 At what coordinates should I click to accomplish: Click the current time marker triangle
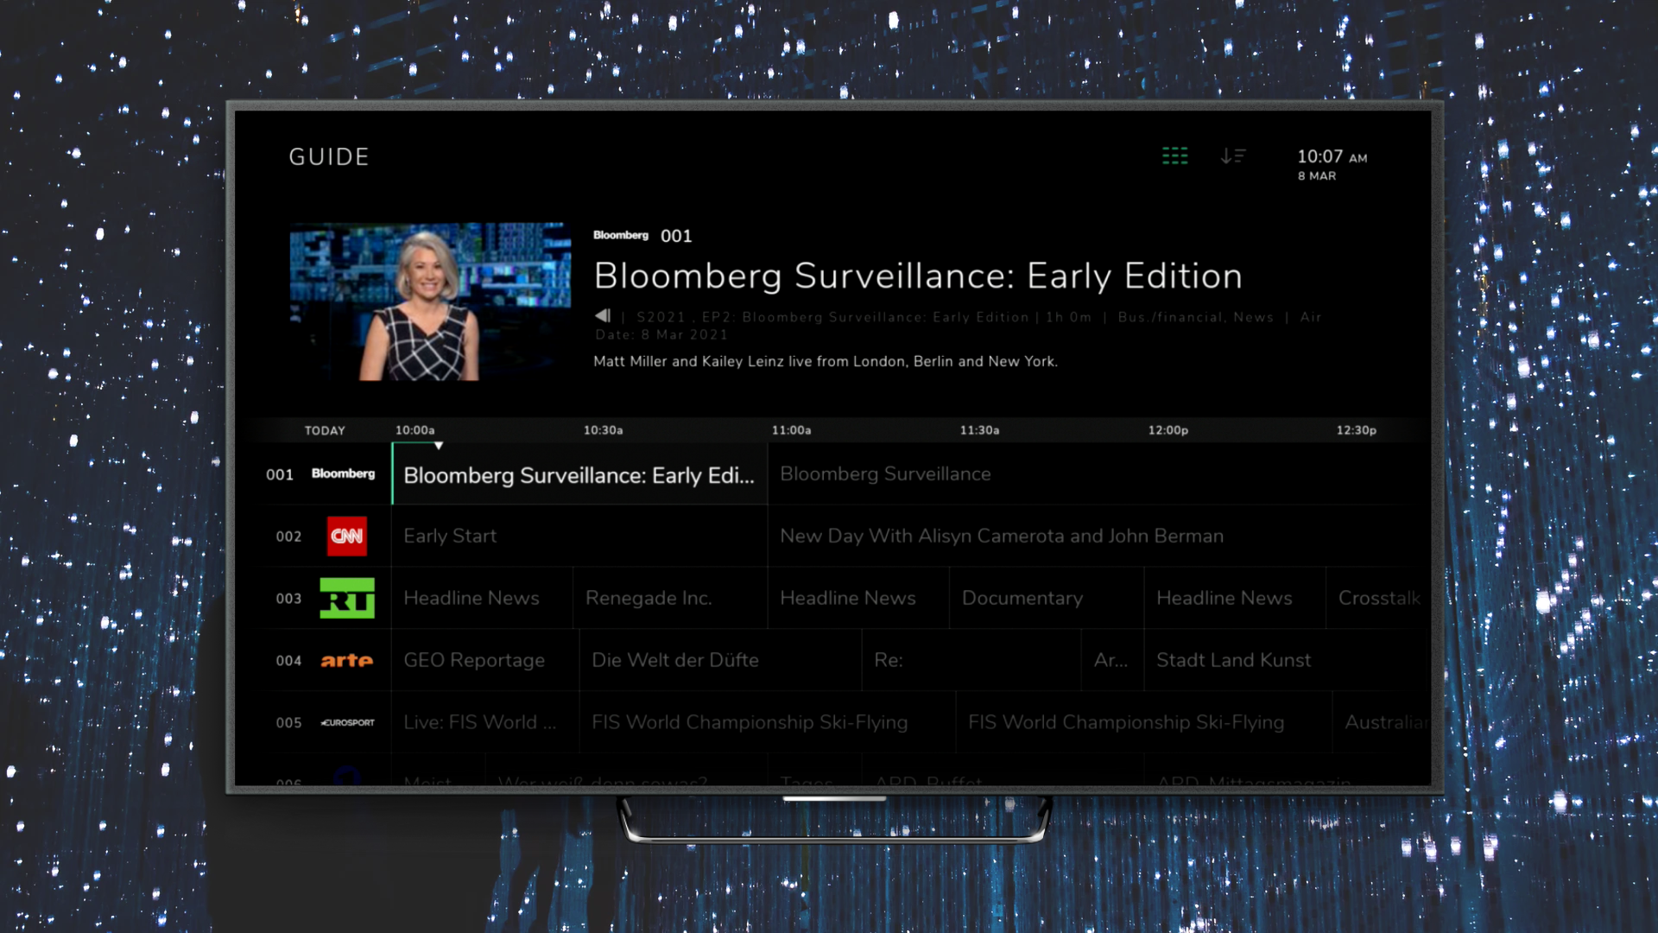click(439, 446)
